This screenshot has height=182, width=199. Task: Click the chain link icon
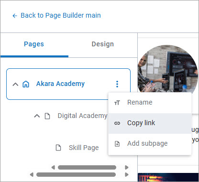click(x=117, y=123)
